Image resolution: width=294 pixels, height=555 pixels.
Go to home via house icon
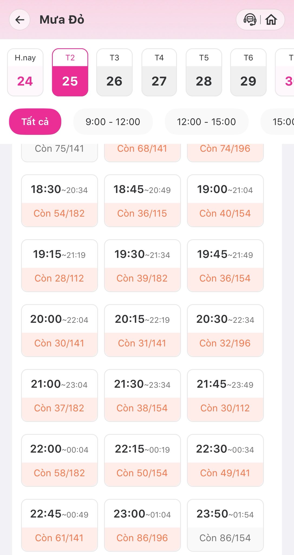271,20
